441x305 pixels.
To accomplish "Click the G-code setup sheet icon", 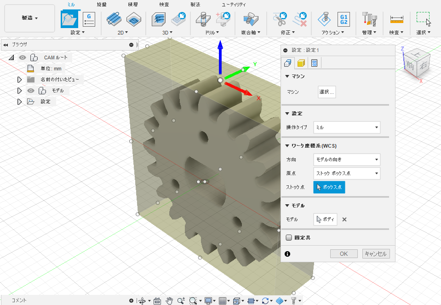I will pyautogui.click(x=89, y=19).
